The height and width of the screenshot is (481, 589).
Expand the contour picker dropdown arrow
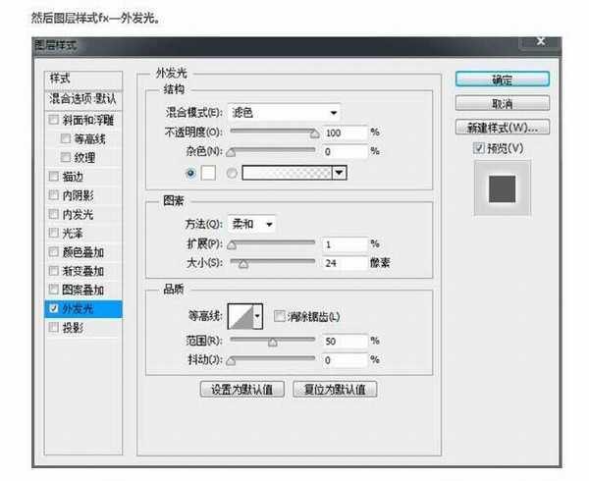[258, 316]
